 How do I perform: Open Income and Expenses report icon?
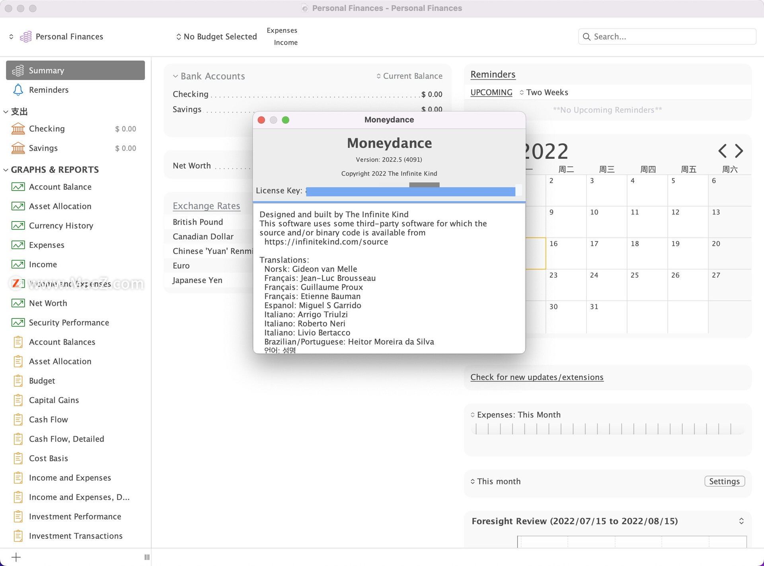(x=18, y=478)
